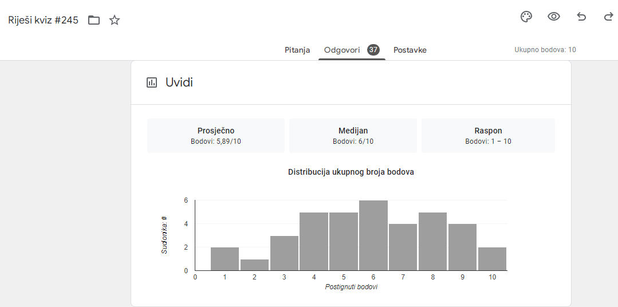This screenshot has width=618, height=307.
Task: Open the customize theme palette
Action: pos(526,17)
